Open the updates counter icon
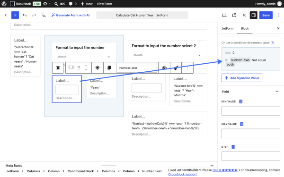Viewport: 284px width, 177px height. (47, 4)
